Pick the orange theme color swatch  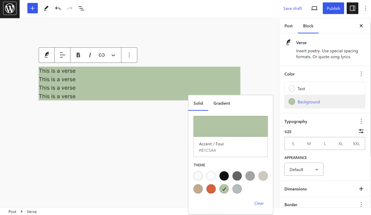click(211, 189)
